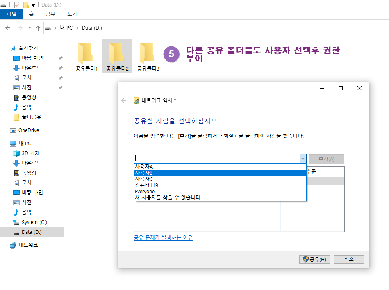Click the pin icon next to 문서
Image resolution: width=389 pixels, height=290 pixels.
click(x=60, y=78)
